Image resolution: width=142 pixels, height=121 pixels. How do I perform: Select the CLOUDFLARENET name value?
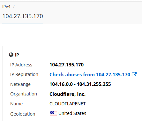68,104
